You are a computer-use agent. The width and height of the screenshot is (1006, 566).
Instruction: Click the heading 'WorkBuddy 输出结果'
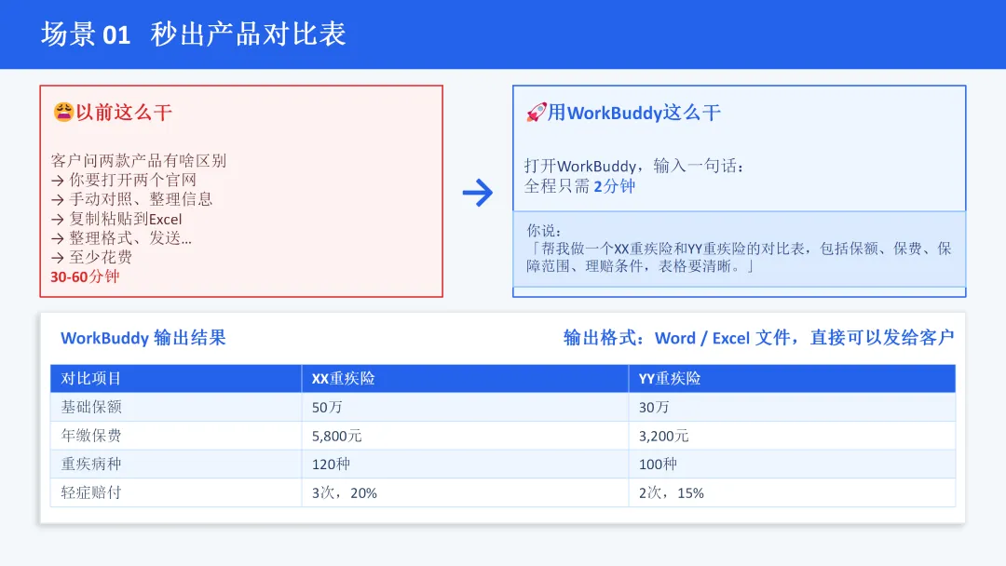143,338
